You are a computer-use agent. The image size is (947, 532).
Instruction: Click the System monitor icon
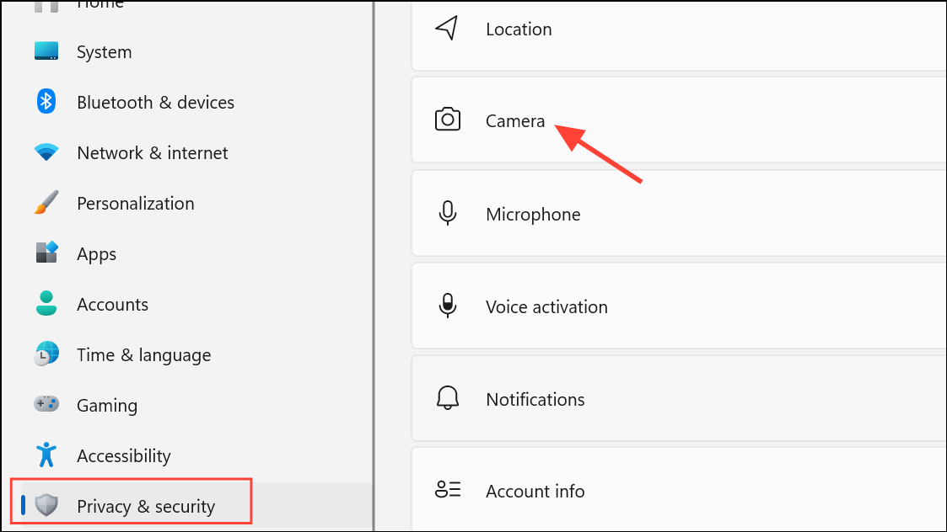click(46, 51)
